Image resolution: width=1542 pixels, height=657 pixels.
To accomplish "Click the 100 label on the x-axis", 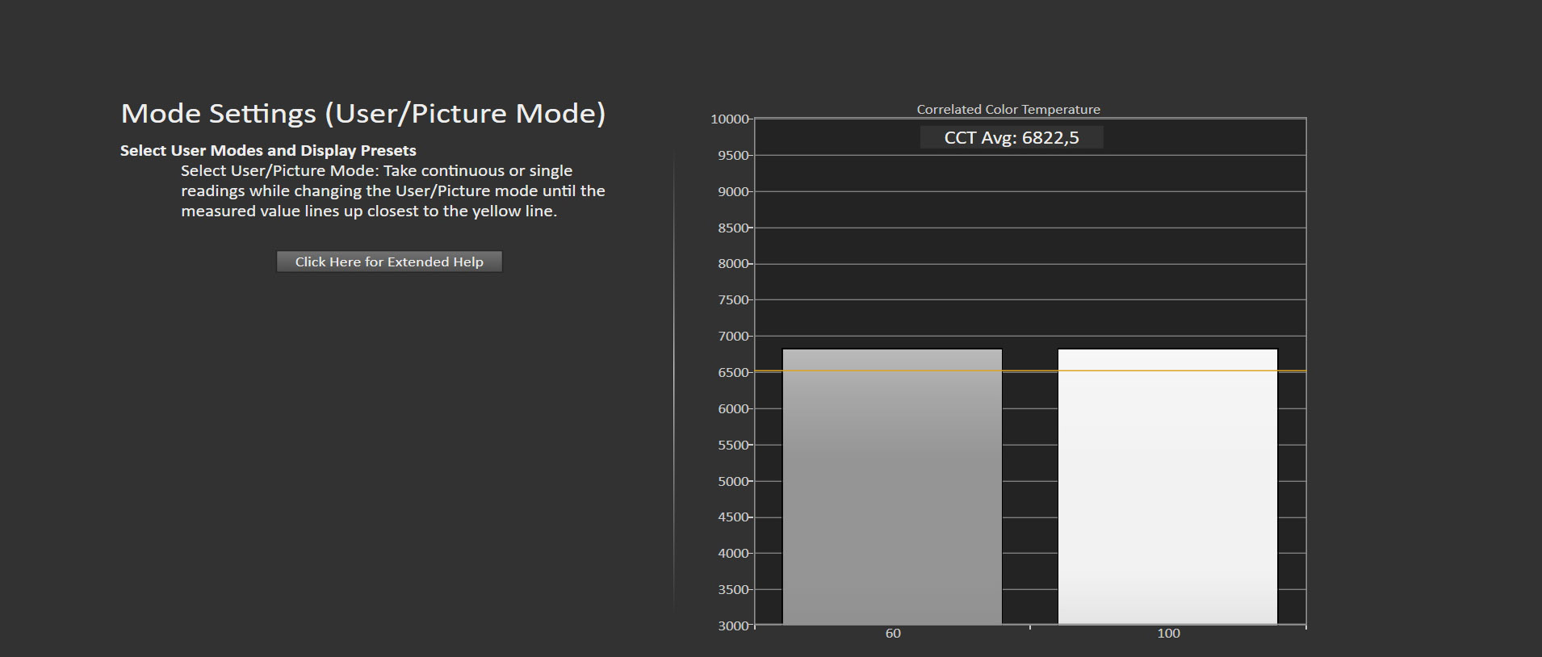I will [1167, 634].
